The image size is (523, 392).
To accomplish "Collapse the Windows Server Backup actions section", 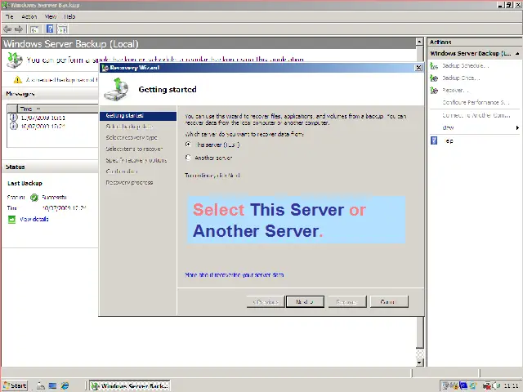I will tap(517, 54).
